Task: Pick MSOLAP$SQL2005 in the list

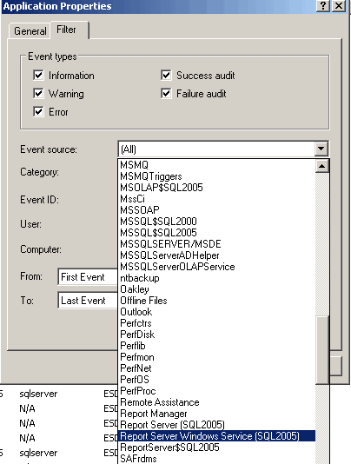Action: click(x=217, y=188)
